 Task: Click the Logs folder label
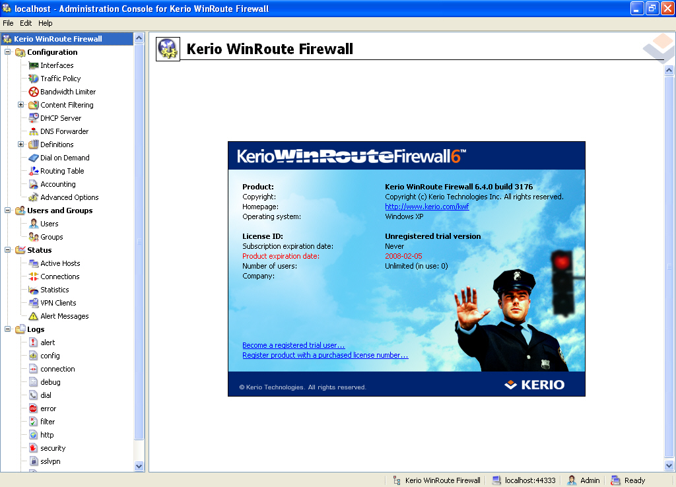coord(36,329)
